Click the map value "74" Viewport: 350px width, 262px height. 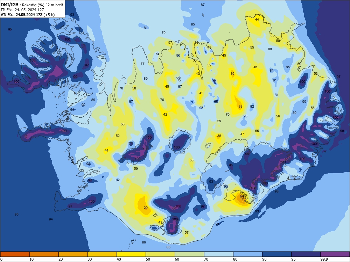pos(157,54)
